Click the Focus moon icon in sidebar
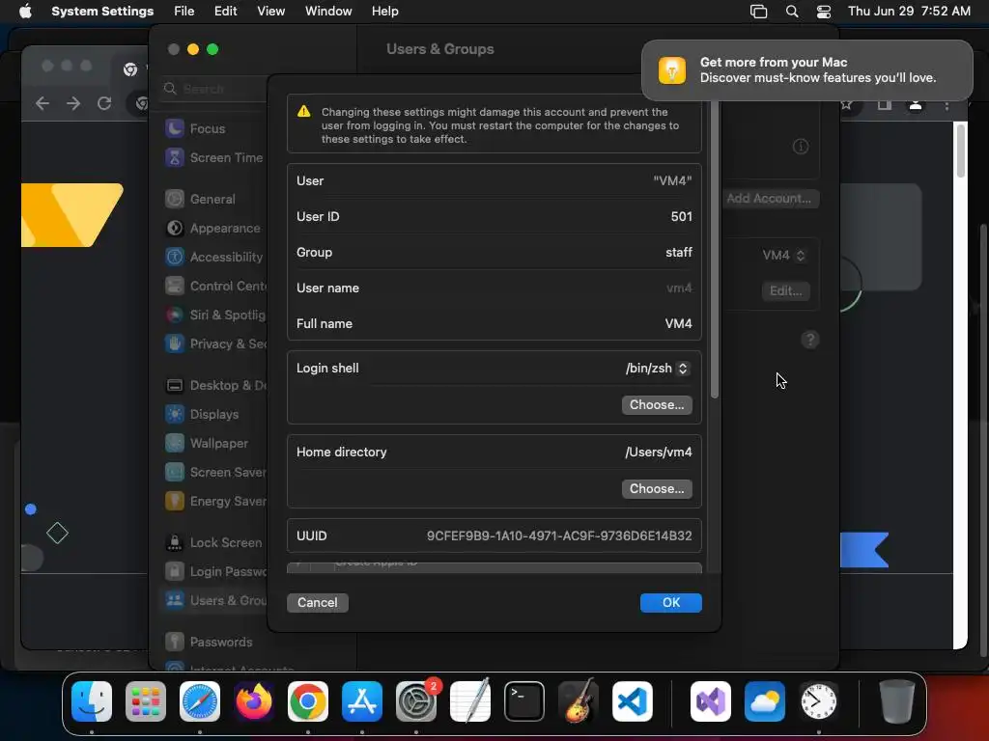The height and width of the screenshot is (741, 989). tap(175, 128)
